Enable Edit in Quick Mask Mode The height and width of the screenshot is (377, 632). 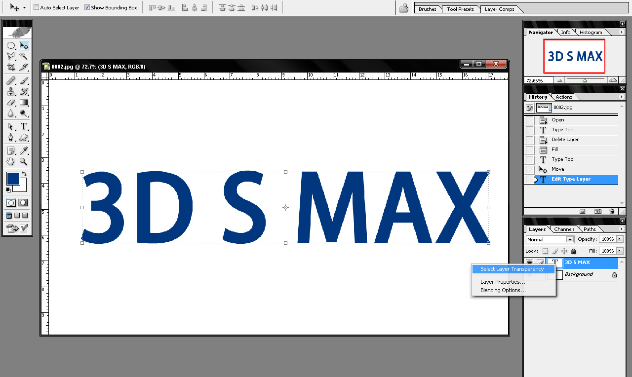tap(23, 203)
